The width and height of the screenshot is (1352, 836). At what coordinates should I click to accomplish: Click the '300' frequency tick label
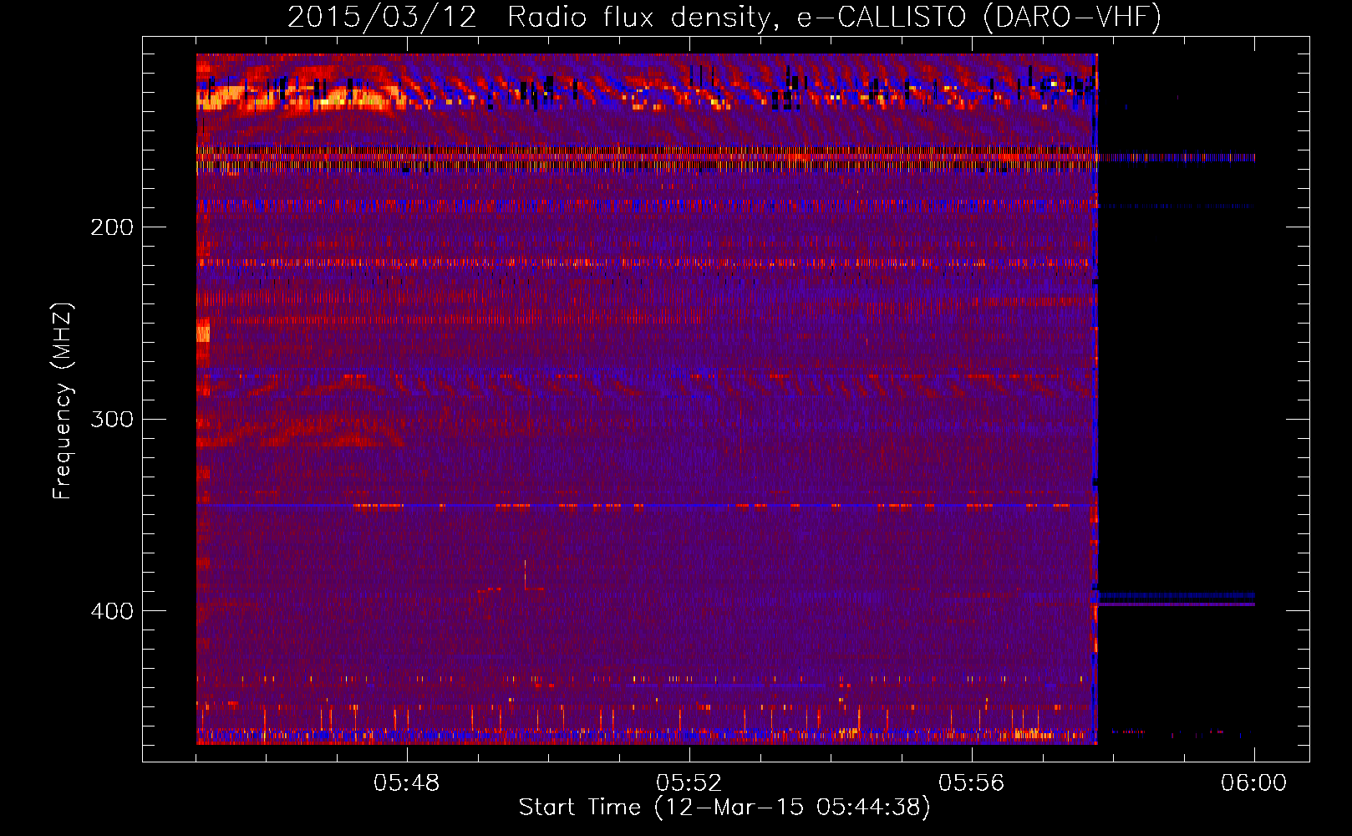[x=112, y=419]
